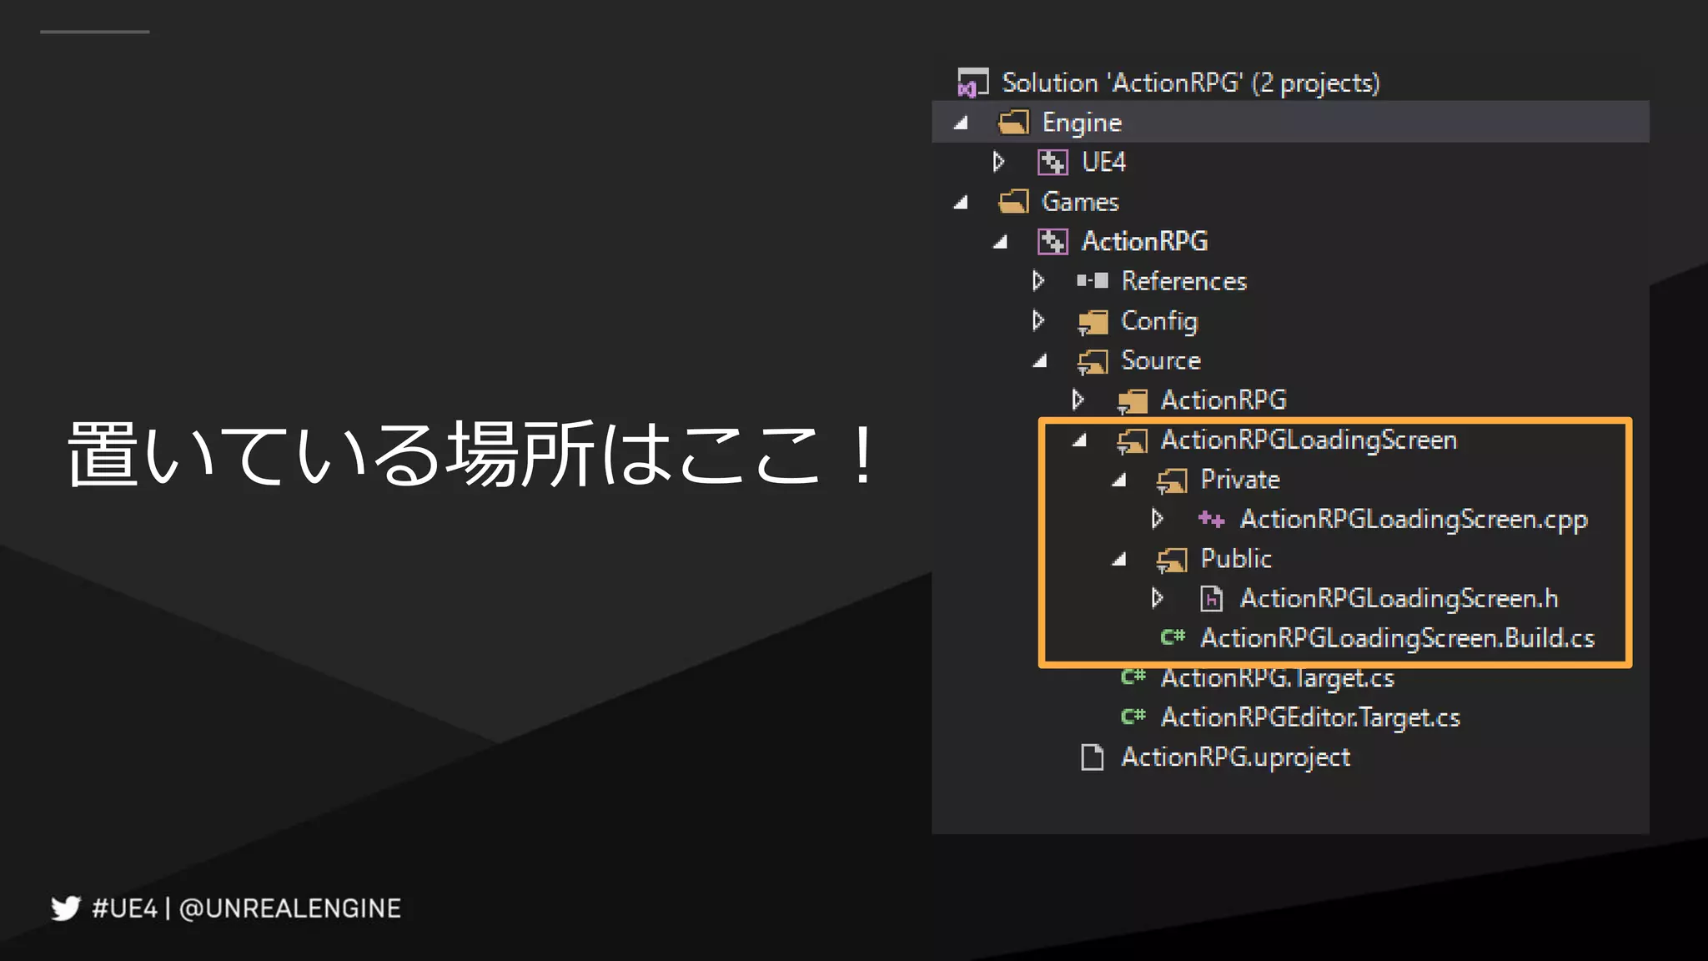
Task: Click the header file icon of ActionRPGLoadingScreen.h
Action: 1211,599
